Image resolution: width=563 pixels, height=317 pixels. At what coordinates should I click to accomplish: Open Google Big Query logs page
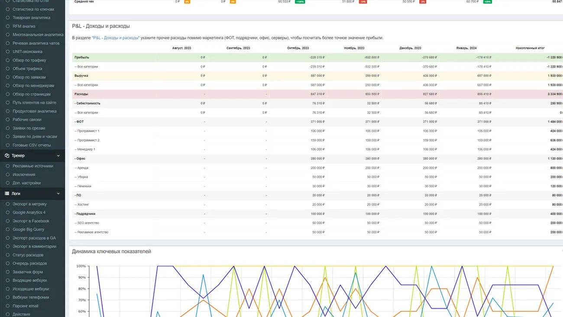28,229
